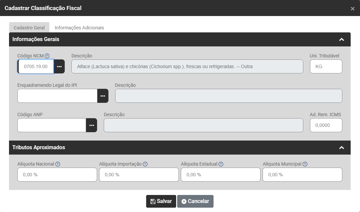Show help for Alíquota Importação

pyautogui.click(x=145, y=164)
